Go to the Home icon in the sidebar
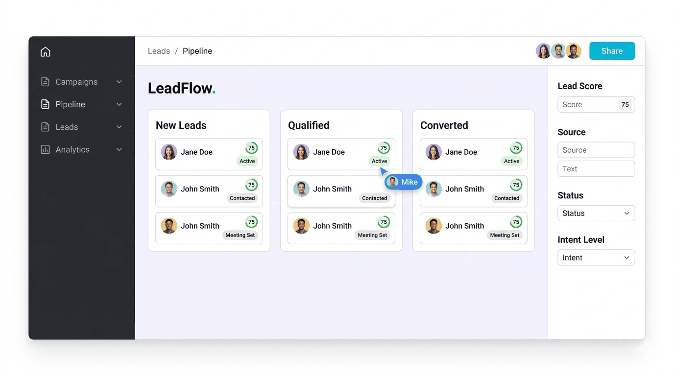This screenshot has width=674, height=376. 46,52
